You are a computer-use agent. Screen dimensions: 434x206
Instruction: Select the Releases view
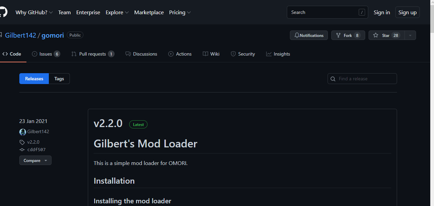[x=34, y=79]
